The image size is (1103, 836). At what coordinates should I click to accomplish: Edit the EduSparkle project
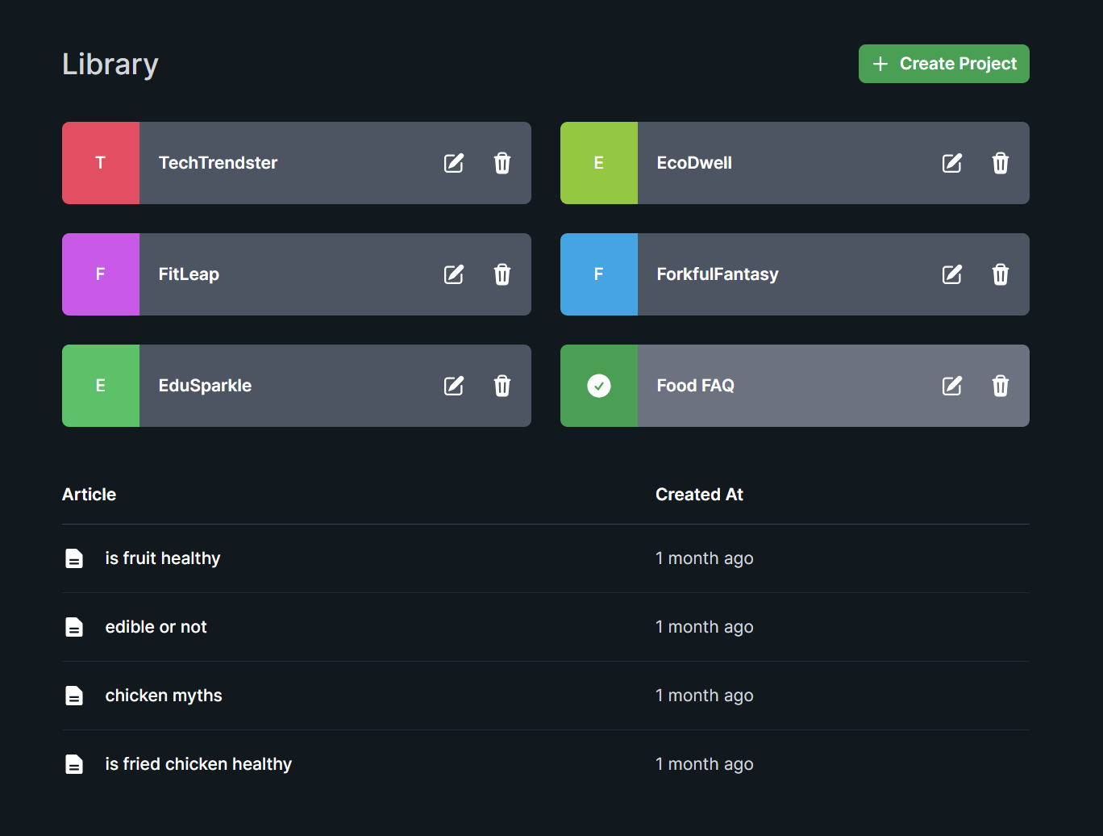[454, 386]
